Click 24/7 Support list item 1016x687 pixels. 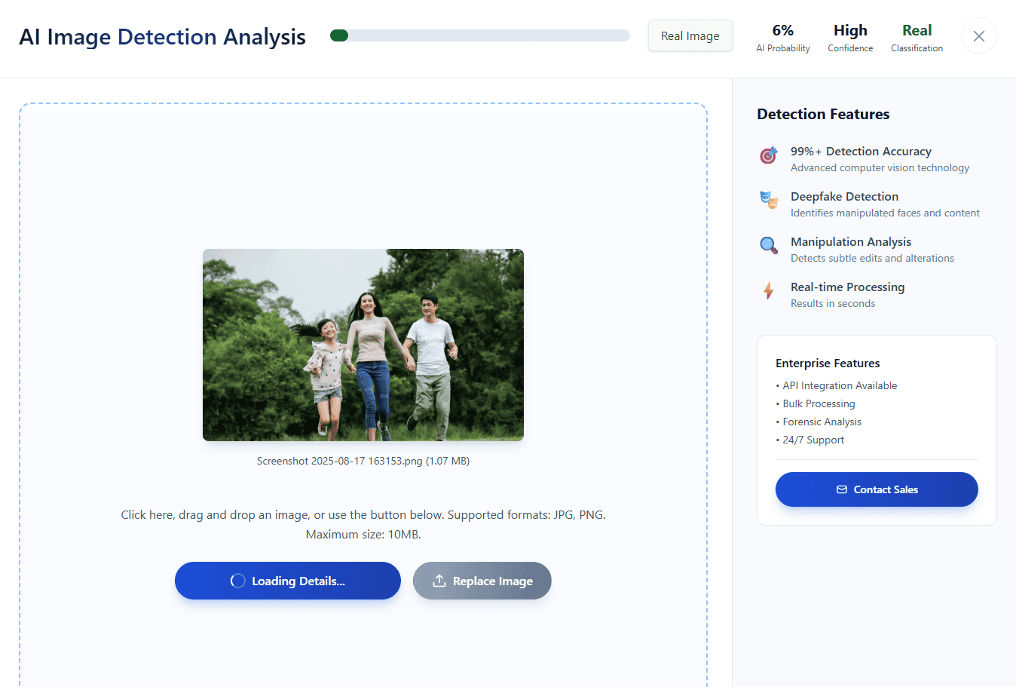coord(810,440)
